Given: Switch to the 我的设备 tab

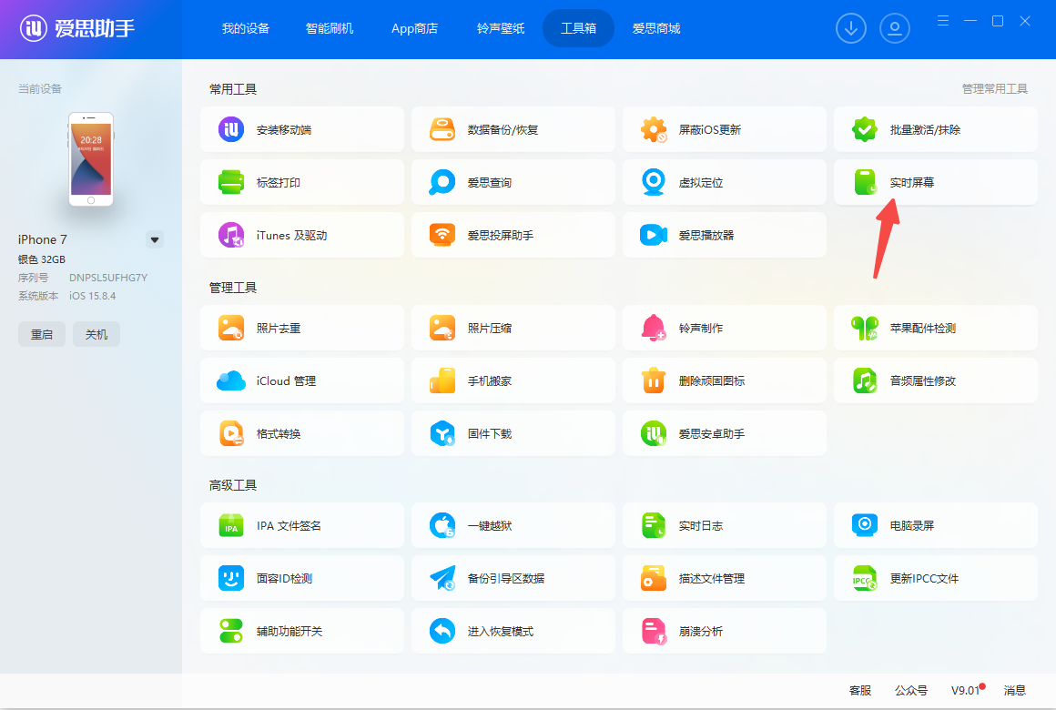Looking at the screenshot, I should [246, 28].
